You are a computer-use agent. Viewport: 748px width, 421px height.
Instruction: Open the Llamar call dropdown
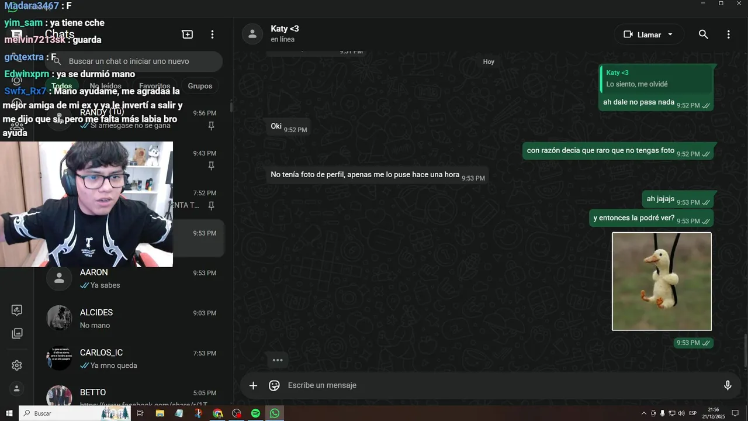pos(649,34)
